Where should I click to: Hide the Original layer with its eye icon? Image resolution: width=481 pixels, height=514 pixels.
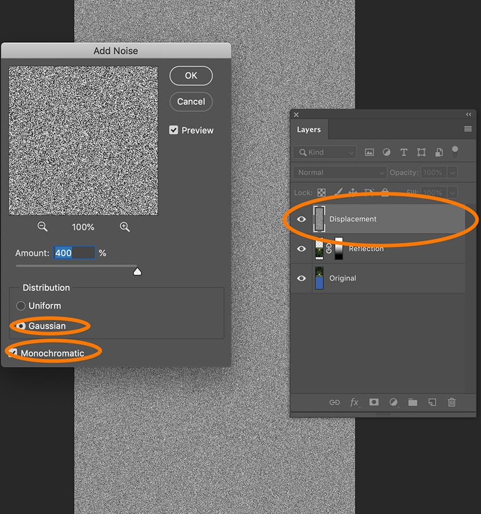pyautogui.click(x=301, y=278)
